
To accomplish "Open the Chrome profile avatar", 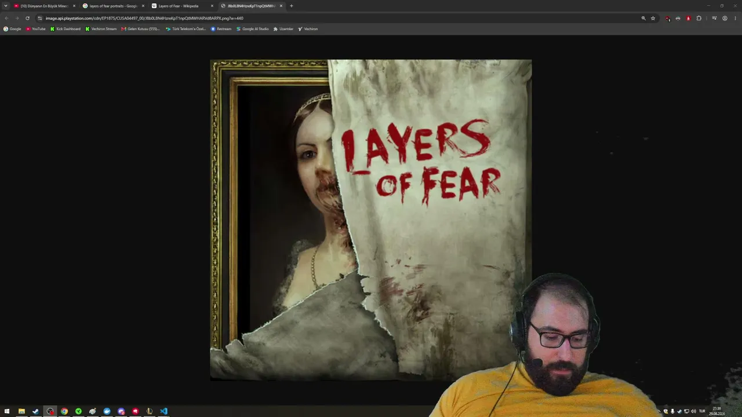I will (x=725, y=18).
